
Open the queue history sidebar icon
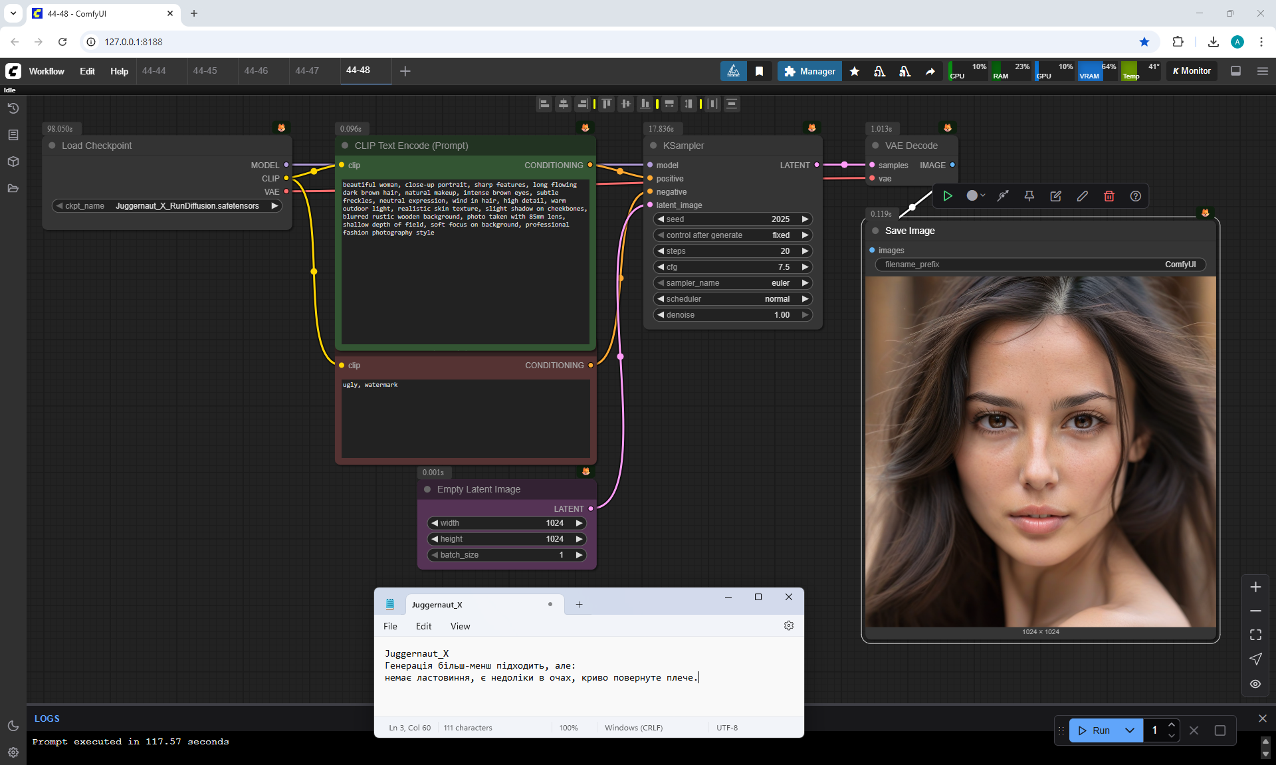click(13, 108)
